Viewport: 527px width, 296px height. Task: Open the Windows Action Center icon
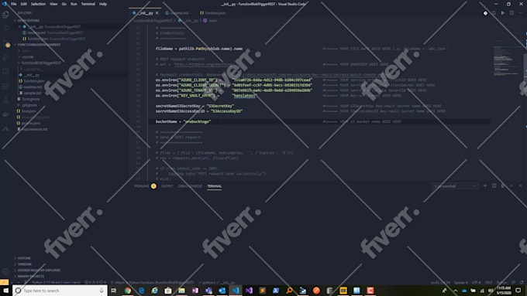point(518,291)
